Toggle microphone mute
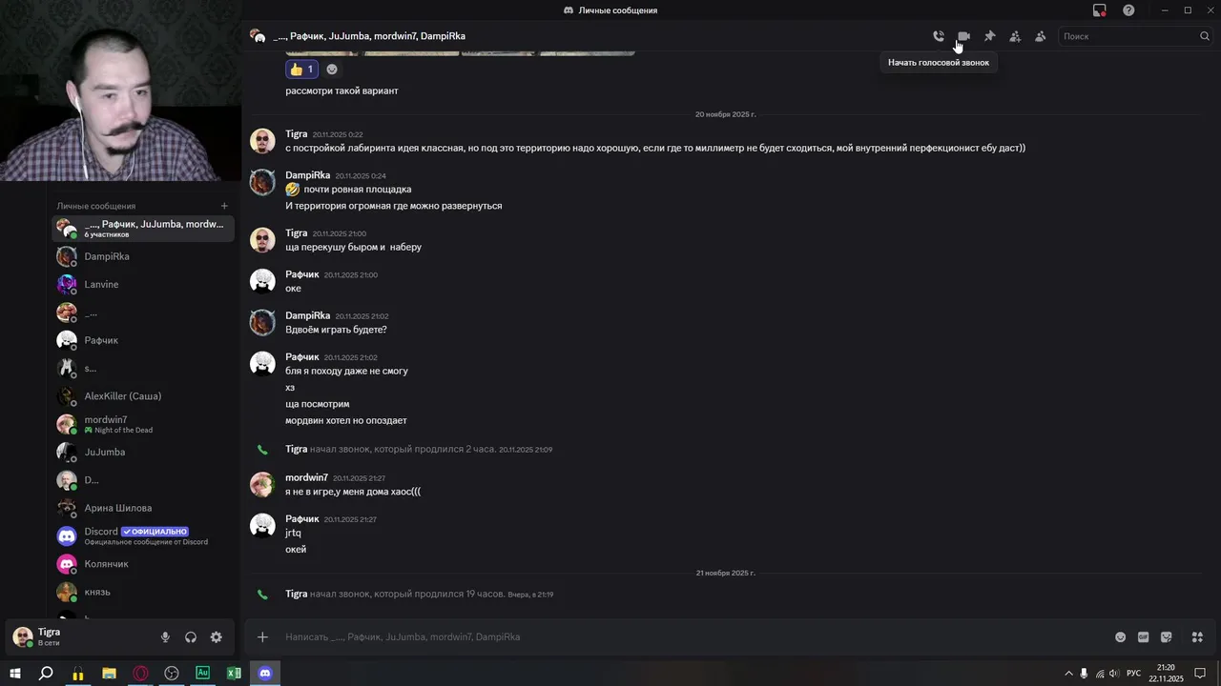The width and height of the screenshot is (1221, 686). point(165,637)
